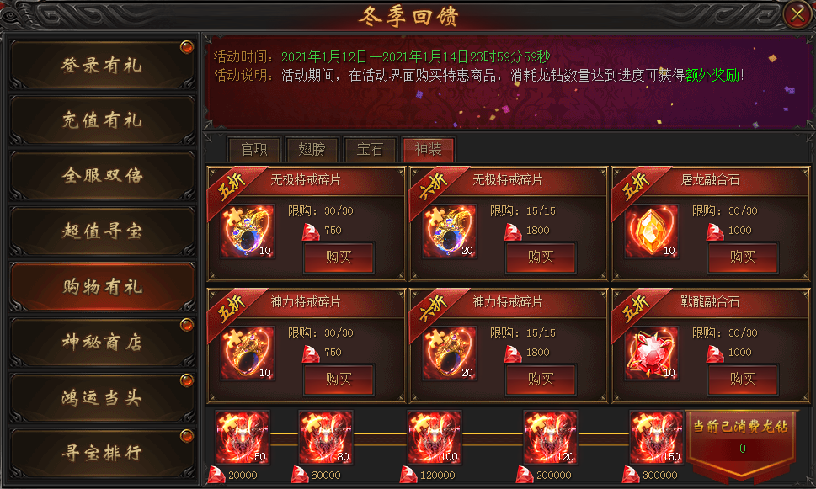This screenshot has height=489, width=816.
Task: Click the 60000 milestone reward icon
Action: pos(325,438)
